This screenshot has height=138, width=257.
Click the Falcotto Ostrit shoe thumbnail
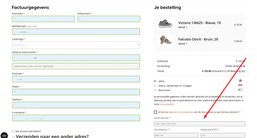point(165,40)
